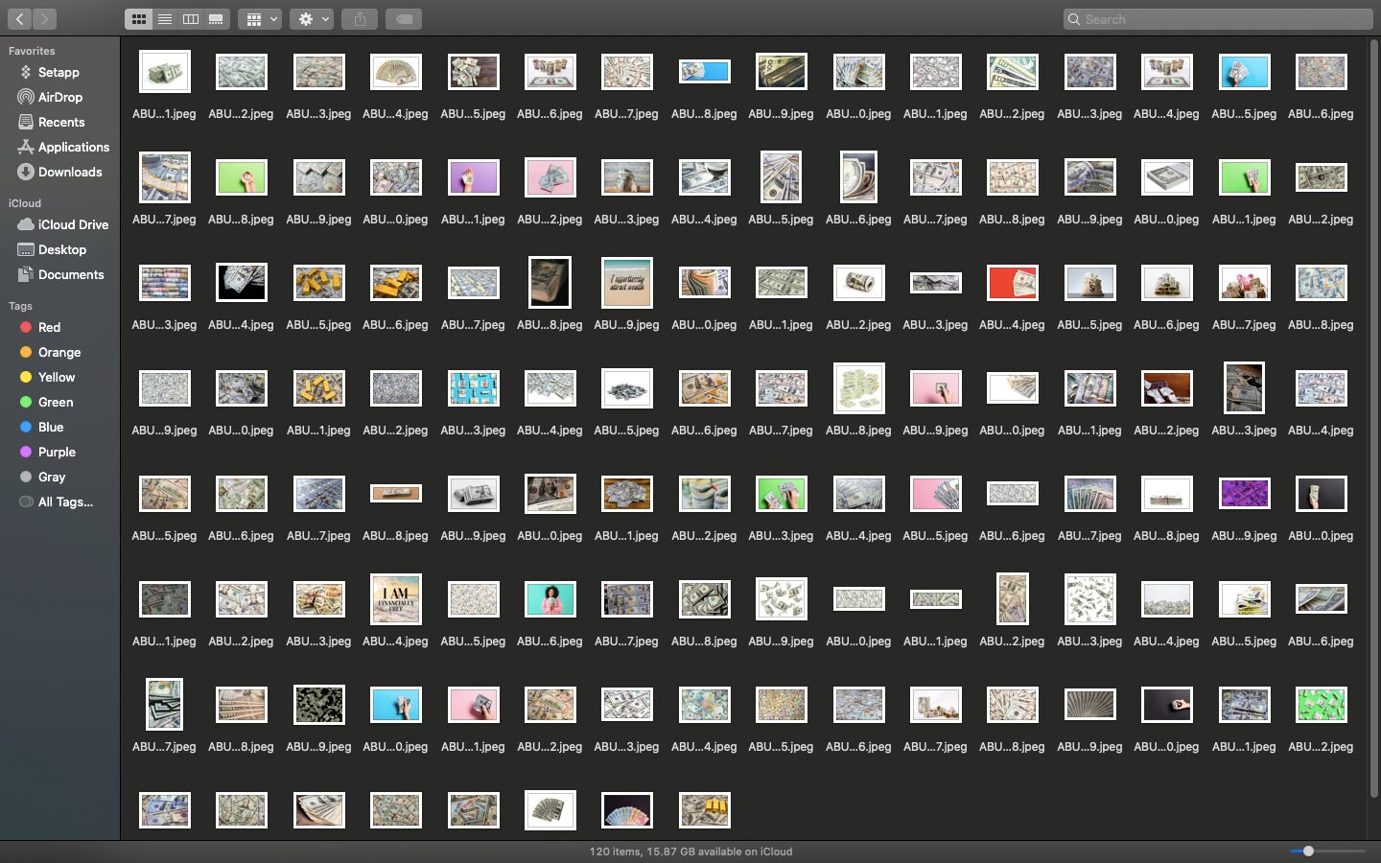Viewport: 1381px width, 863px height.
Task: Switch to column view mode
Action: (x=191, y=19)
